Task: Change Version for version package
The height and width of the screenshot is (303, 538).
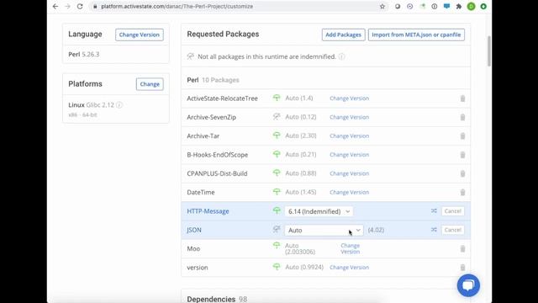Action: pyautogui.click(x=350, y=268)
